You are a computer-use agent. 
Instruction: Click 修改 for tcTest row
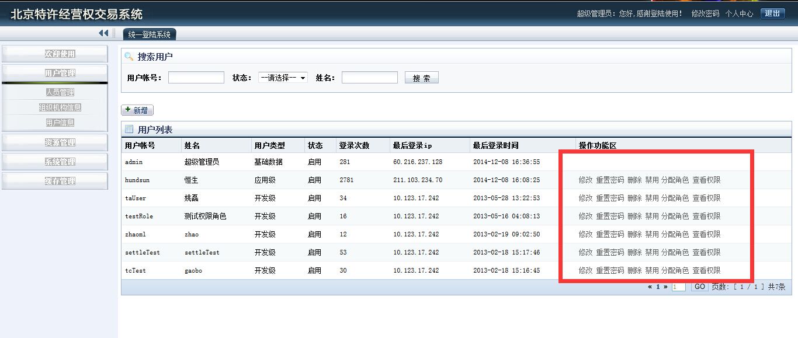pos(585,270)
